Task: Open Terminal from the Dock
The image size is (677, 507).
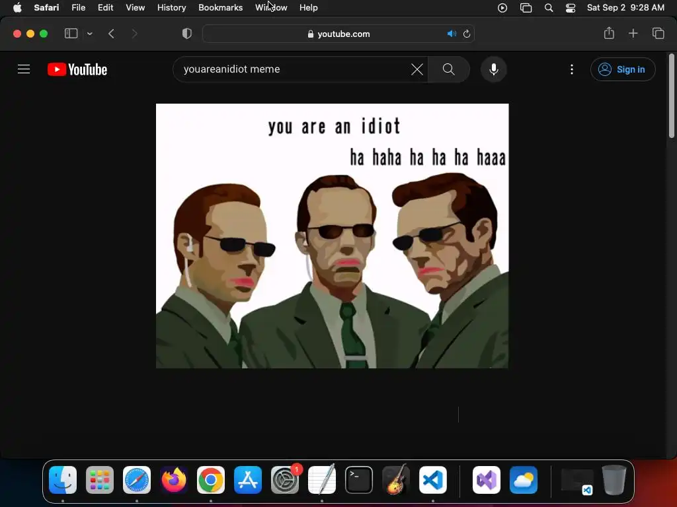Action: 359,480
